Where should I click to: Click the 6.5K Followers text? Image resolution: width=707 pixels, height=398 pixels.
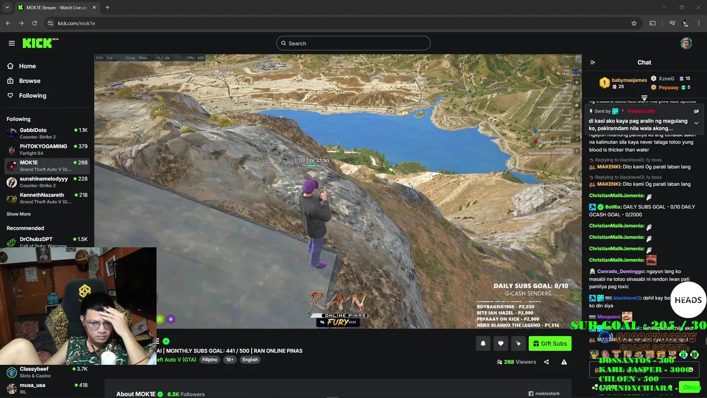[x=186, y=394]
